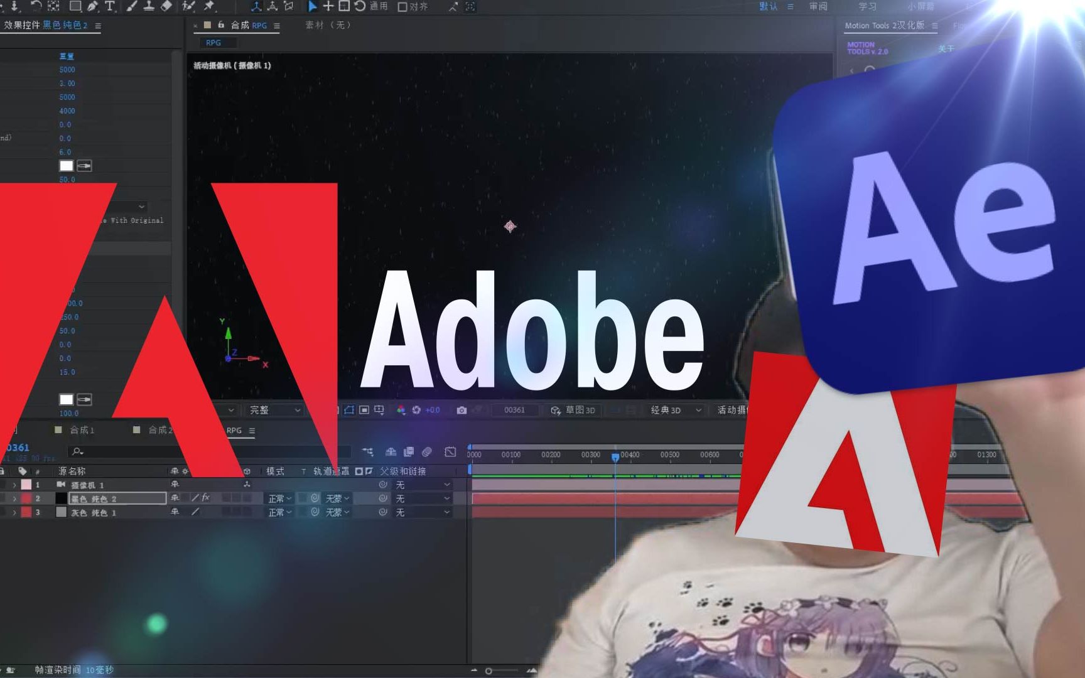Select the Clone Stamp tool
This screenshot has height=678, width=1085.
point(149,6)
